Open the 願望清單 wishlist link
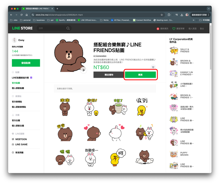This screenshot has width=220, height=184. pos(178,29)
